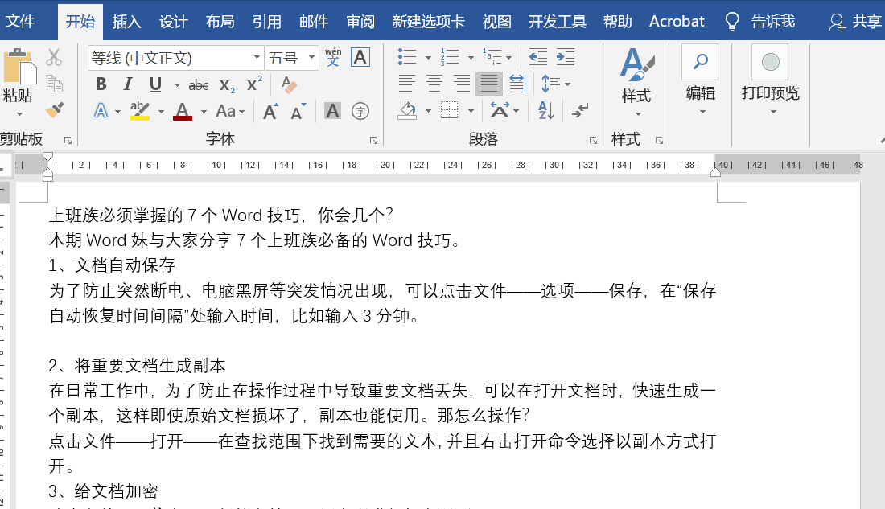The height and width of the screenshot is (509, 885).
Task: Open the 文件 tab
Action: (x=20, y=22)
